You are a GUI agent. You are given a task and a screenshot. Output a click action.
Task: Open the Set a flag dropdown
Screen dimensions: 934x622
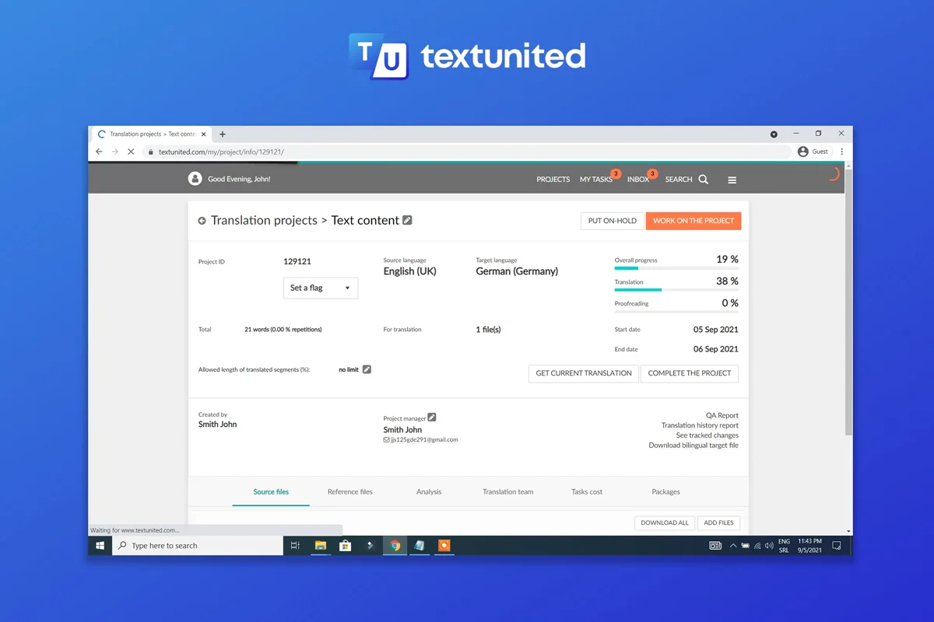[321, 288]
